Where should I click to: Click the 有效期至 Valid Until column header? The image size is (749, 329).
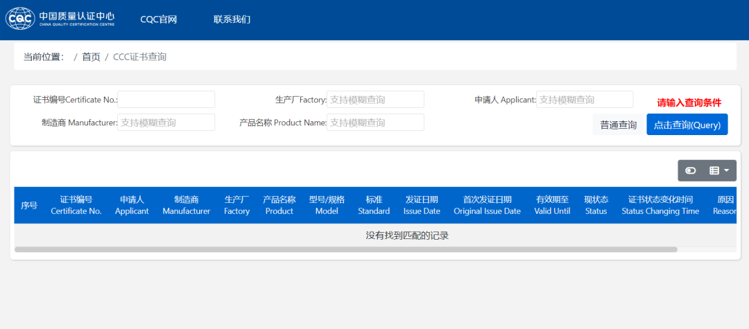click(x=552, y=206)
